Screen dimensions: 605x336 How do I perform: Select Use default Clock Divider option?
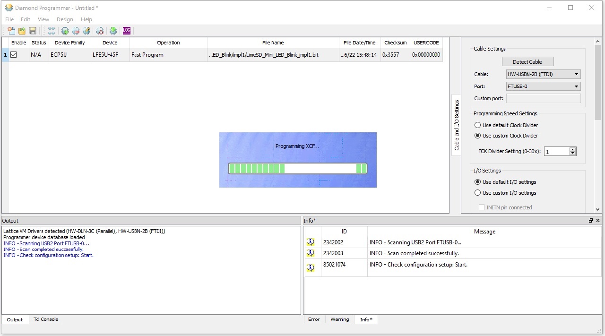pyautogui.click(x=477, y=125)
